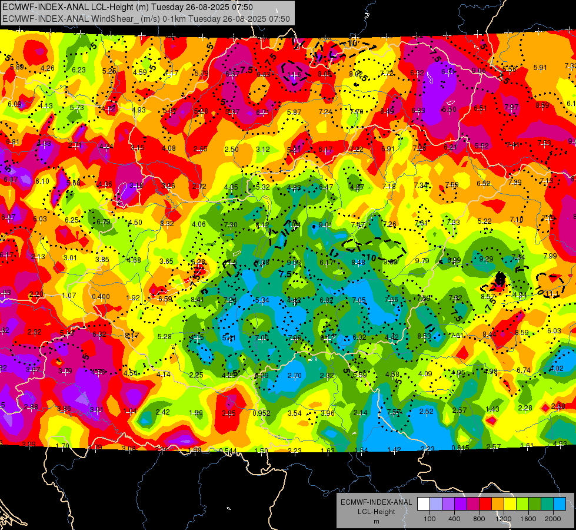Click the grid value 2.42

coord(163,412)
